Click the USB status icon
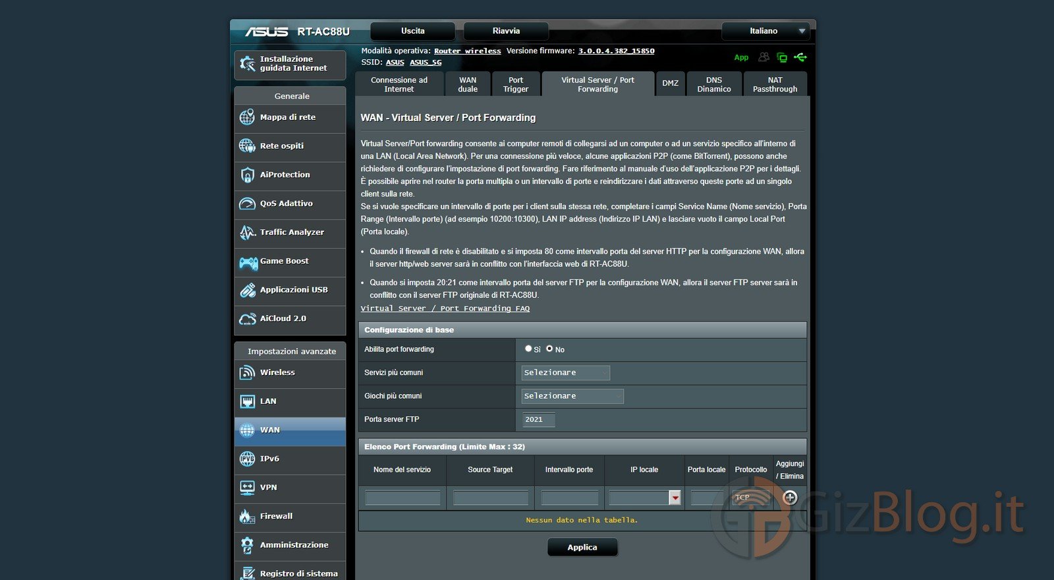 pyautogui.click(x=800, y=57)
